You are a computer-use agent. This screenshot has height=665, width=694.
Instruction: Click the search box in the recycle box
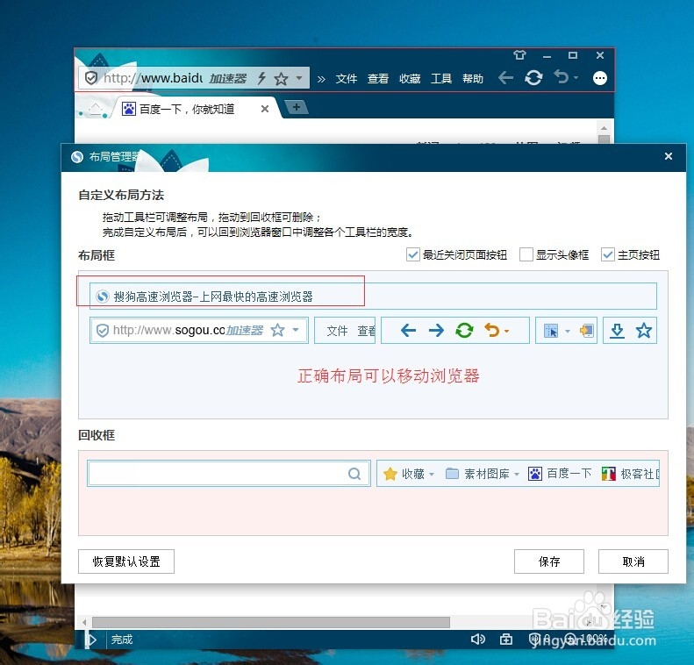[x=229, y=474]
